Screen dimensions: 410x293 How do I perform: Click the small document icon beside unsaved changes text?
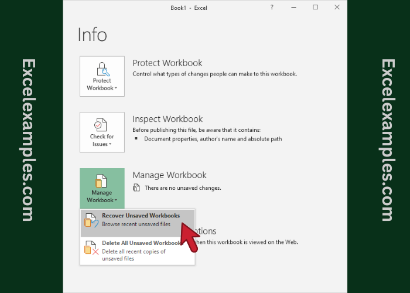tap(136, 188)
